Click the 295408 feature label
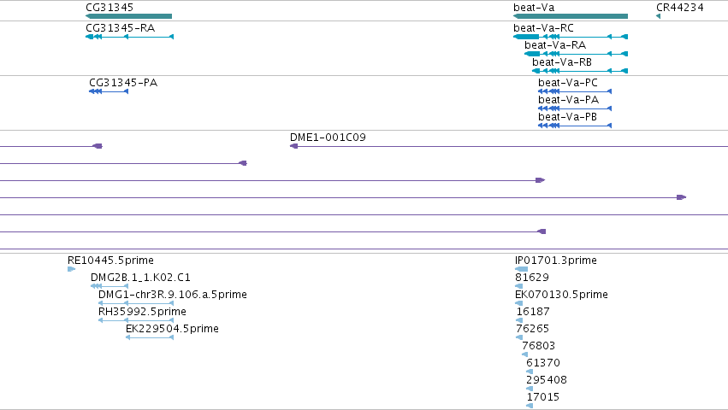 tap(547, 380)
